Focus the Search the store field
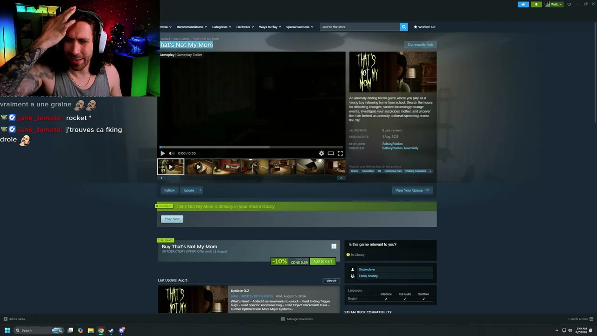 360,27
